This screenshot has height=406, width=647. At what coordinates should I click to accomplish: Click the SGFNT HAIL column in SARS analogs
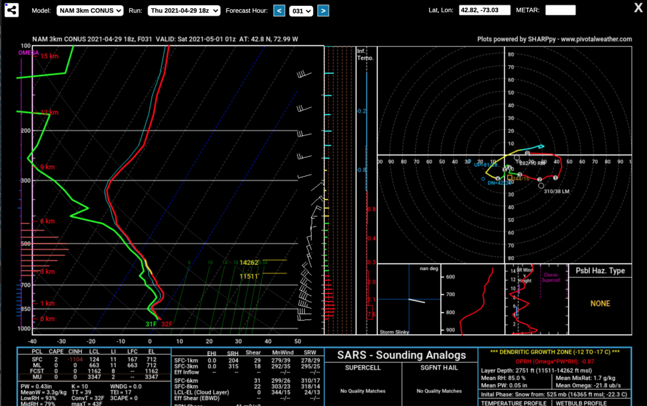tap(439, 367)
